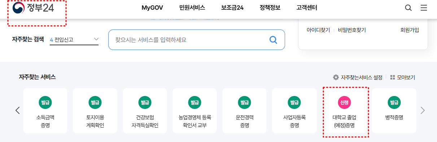The image size is (437, 142).
Task: Click the 자주찾는 서비스 heading
Action: pyautogui.click(x=37, y=77)
